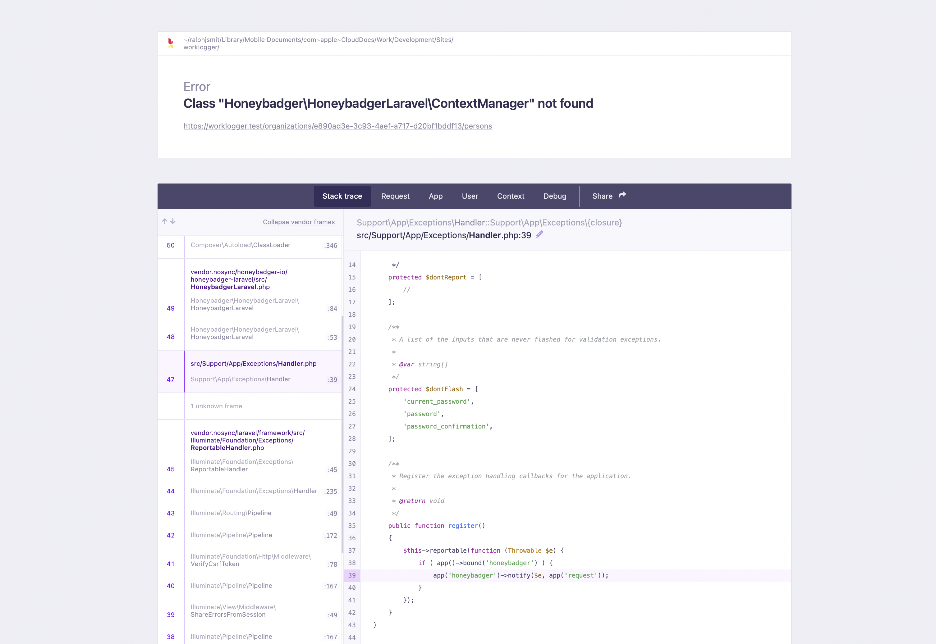Screen dimensions: 936x644
Task: Click the down arrow frame navigator
Action: (x=173, y=221)
